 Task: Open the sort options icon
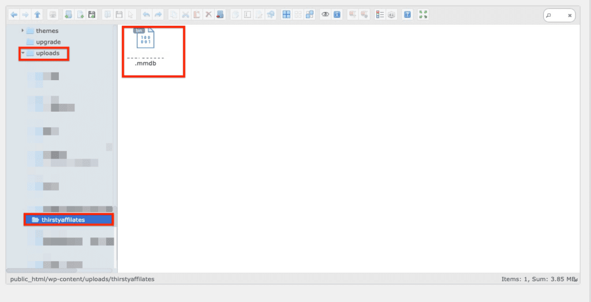coord(392,14)
